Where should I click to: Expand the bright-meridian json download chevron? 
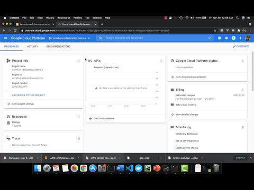tap(202, 158)
